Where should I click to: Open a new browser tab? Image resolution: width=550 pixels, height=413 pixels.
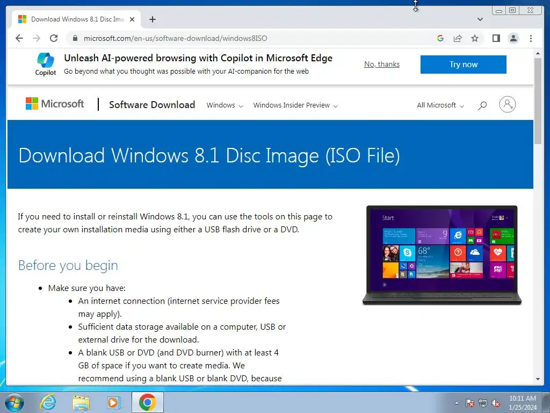(152, 19)
